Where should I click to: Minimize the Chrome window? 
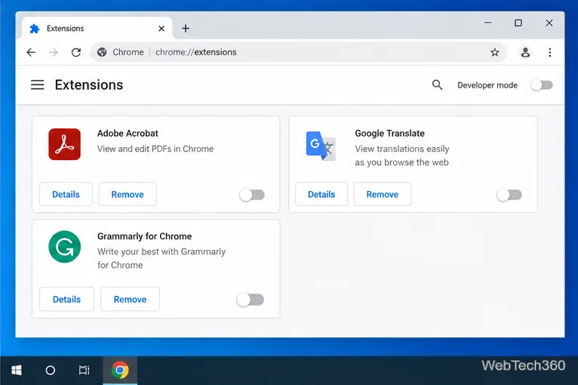point(487,23)
